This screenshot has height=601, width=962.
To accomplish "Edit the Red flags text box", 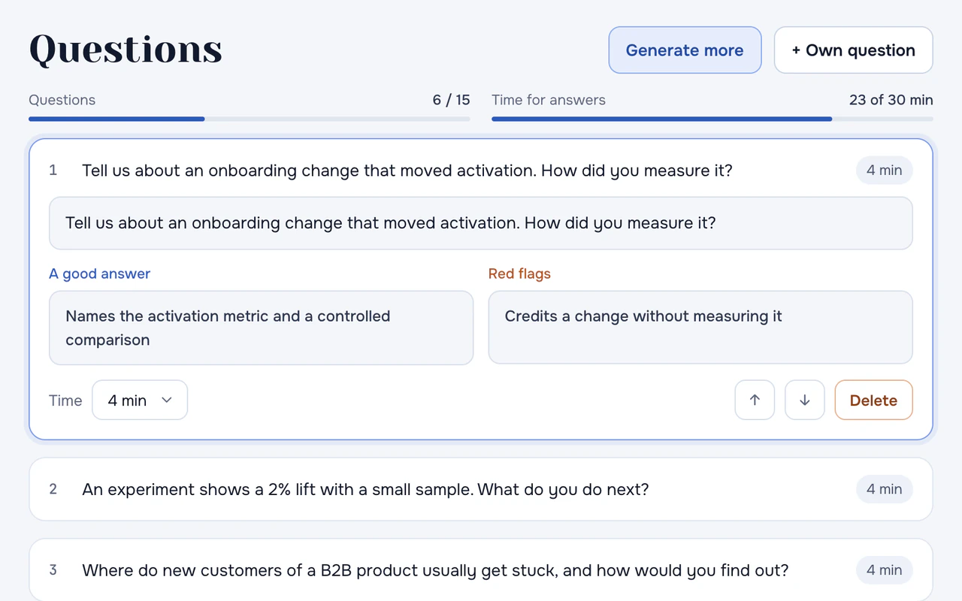I will [x=700, y=328].
